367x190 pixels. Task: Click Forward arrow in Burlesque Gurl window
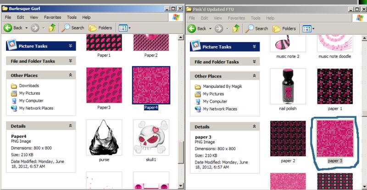[x=35, y=28]
